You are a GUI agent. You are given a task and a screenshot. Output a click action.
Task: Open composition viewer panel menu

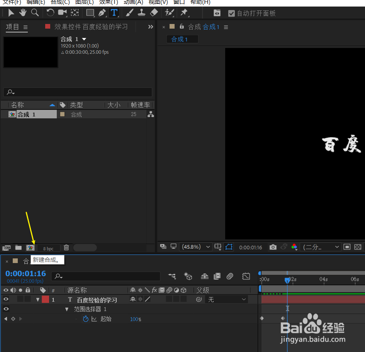pos(226,27)
